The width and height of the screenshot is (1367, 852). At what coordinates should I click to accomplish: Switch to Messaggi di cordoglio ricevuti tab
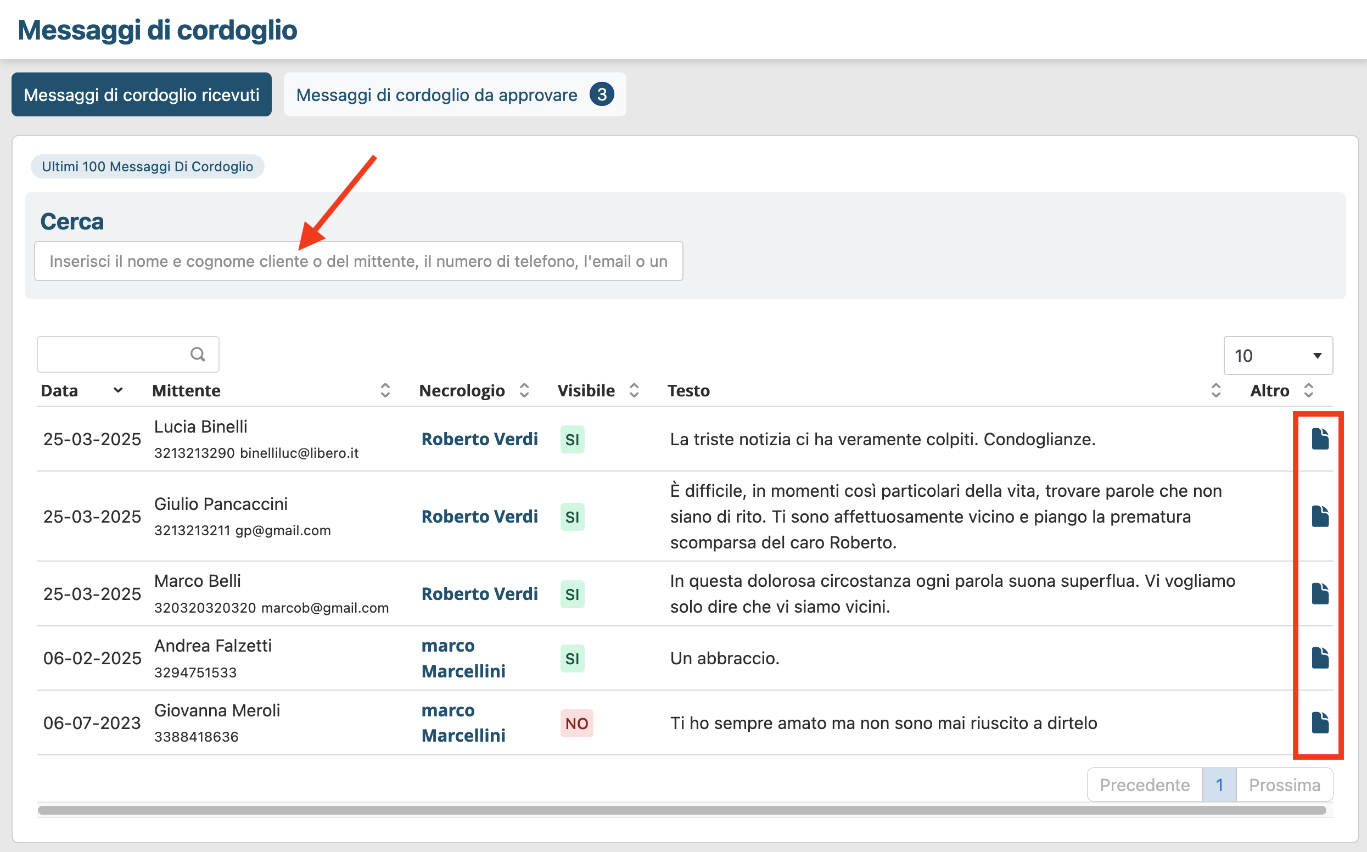[142, 94]
